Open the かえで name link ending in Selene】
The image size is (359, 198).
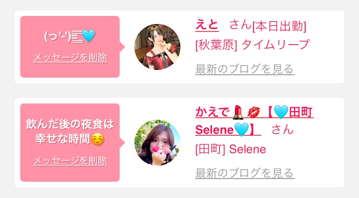tap(254, 121)
